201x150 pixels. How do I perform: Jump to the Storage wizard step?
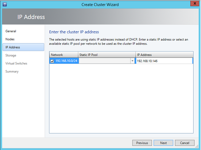coord(11,56)
